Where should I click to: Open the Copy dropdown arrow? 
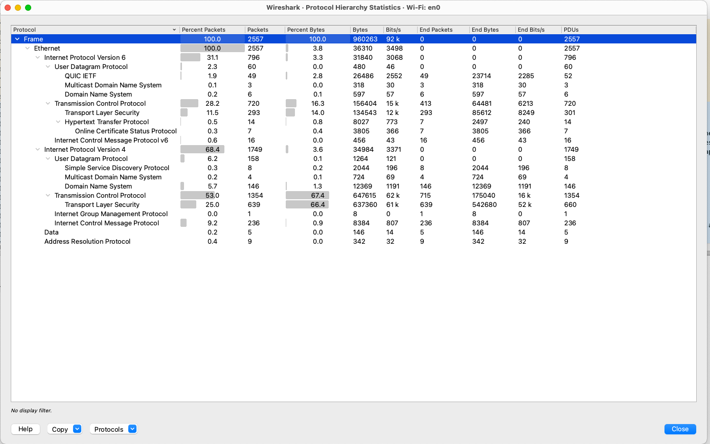coord(77,429)
